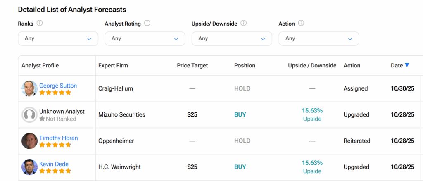Click the Unknown Analyst placeholder avatar
Screen dimensions: 423x181
29,115
